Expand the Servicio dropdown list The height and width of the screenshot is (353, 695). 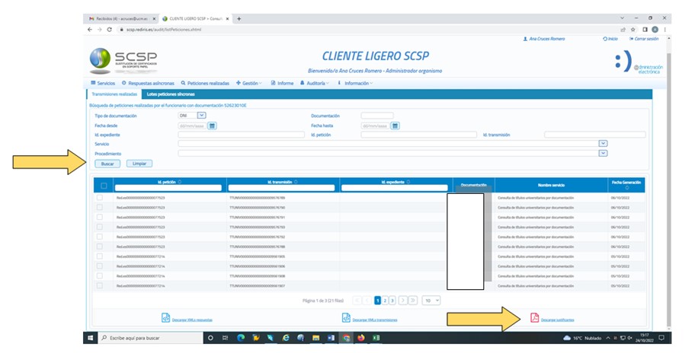603,144
